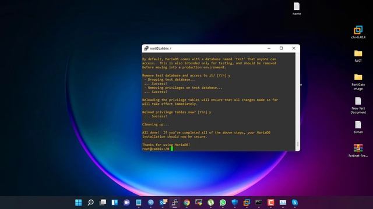Switch to Outlook in the taskbar

click(163, 203)
